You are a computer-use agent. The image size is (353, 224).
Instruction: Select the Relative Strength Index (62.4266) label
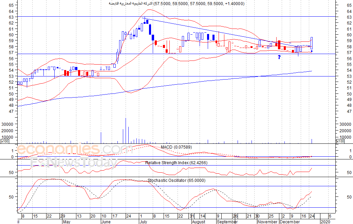pos(176,163)
